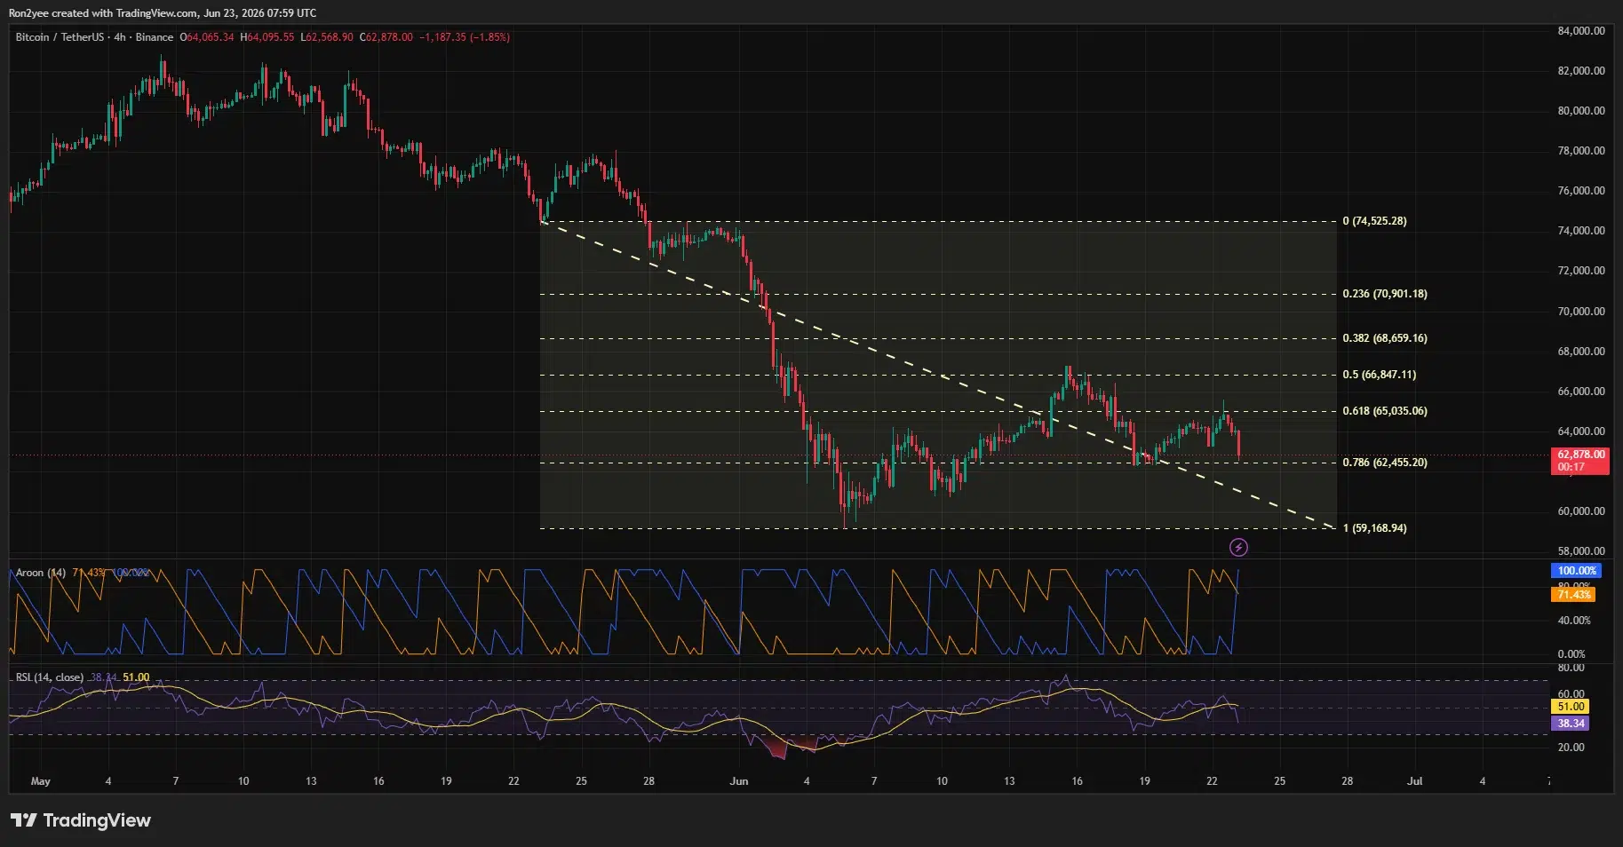
Task: Click the low value L62,568.90 in legend
Action: [327, 37]
